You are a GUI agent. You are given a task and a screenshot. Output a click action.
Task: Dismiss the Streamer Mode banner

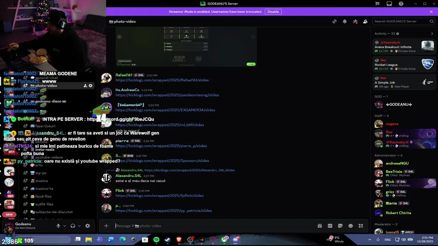(431, 12)
